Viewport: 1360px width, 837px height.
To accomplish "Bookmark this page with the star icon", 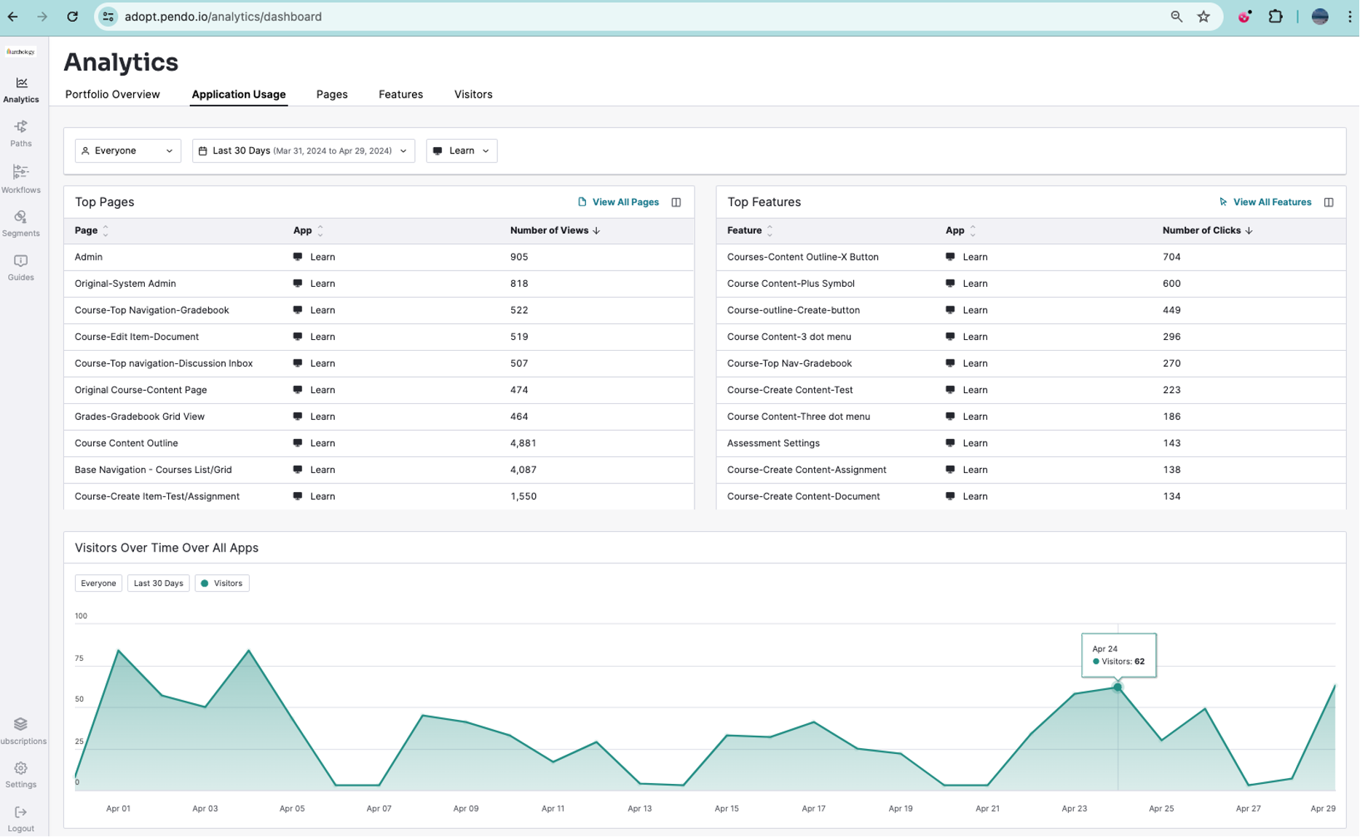I will (x=1203, y=17).
